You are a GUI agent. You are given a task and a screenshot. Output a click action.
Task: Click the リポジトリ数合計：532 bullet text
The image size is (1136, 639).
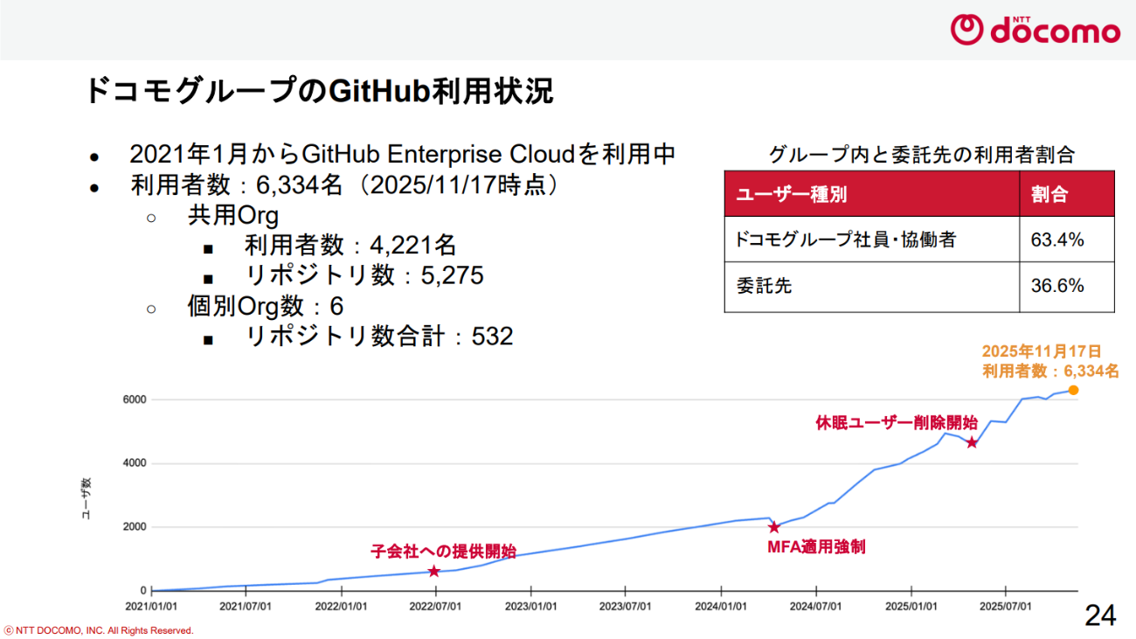[x=378, y=337]
